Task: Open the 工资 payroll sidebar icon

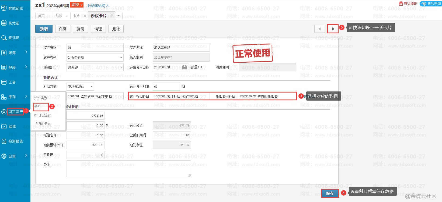Action: pos(4,82)
